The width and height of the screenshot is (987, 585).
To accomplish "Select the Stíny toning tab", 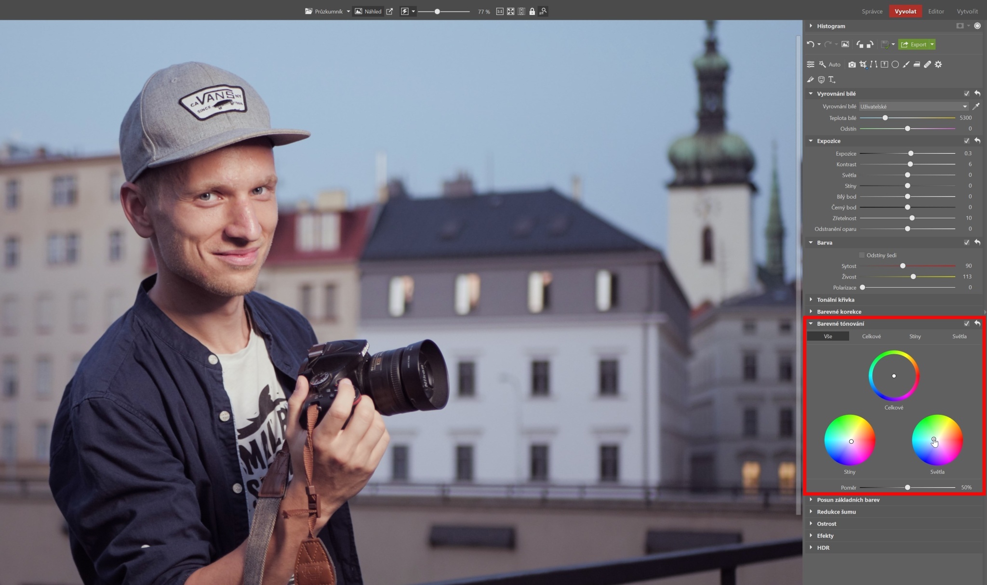I will 915,336.
